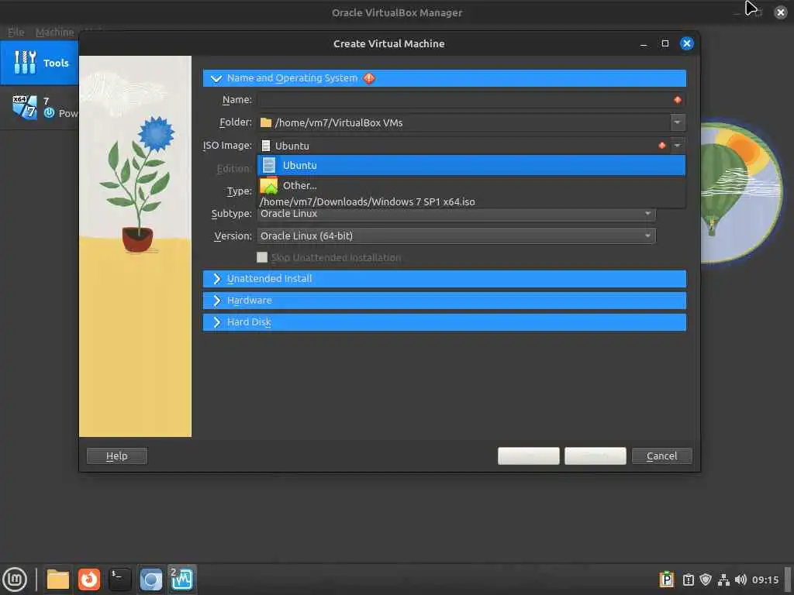
Task: Open the Terminal from taskbar
Action: point(120,580)
